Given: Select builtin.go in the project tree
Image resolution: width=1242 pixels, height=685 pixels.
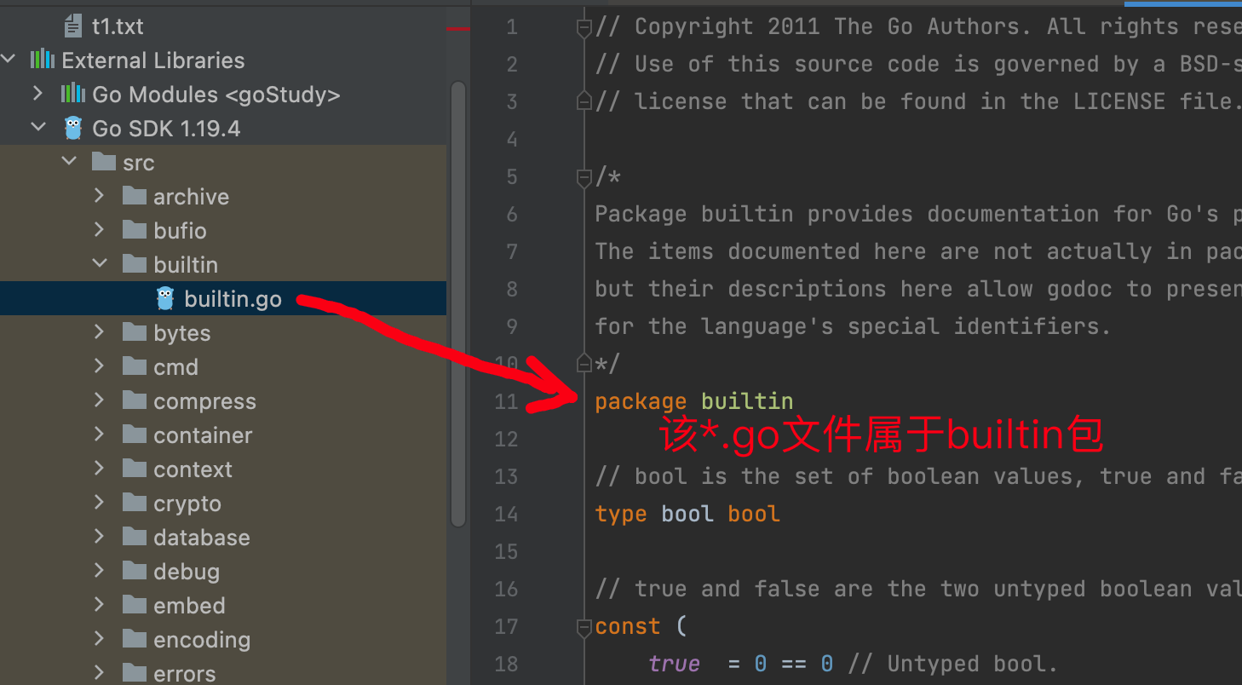Looking at the screenshot, I should click(x=233, y=299).
